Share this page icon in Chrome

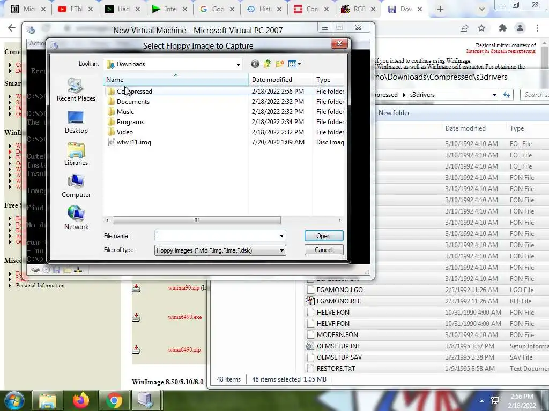(464, 28)
